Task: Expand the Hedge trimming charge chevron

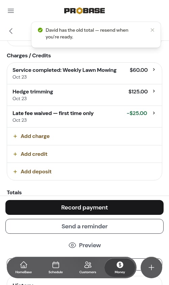Action: (x=154, y=91)
